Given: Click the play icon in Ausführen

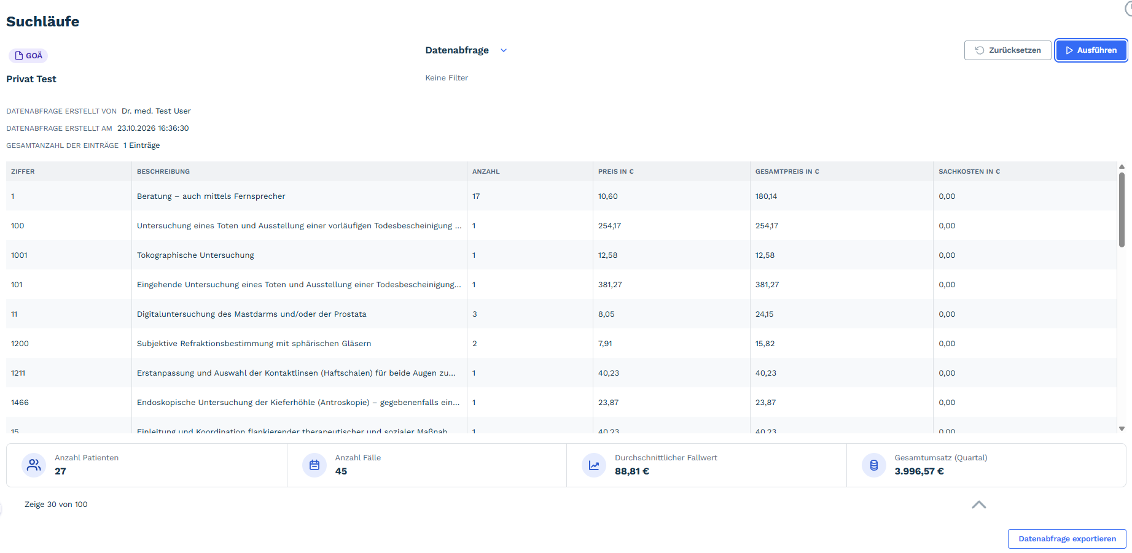Looking at the screenshot, I should (x=1069, y=50).
